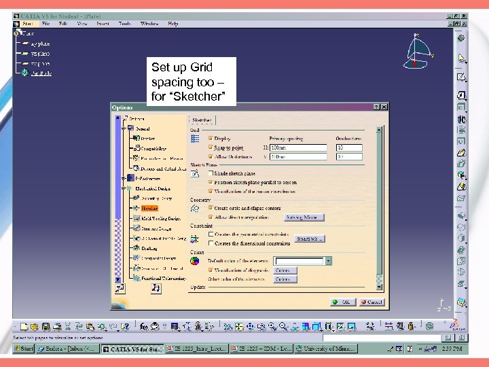This screenshot has height=367, width=489.
Task: Toggle the Allow Distortions checkbox
Action: tap(211, 156)
